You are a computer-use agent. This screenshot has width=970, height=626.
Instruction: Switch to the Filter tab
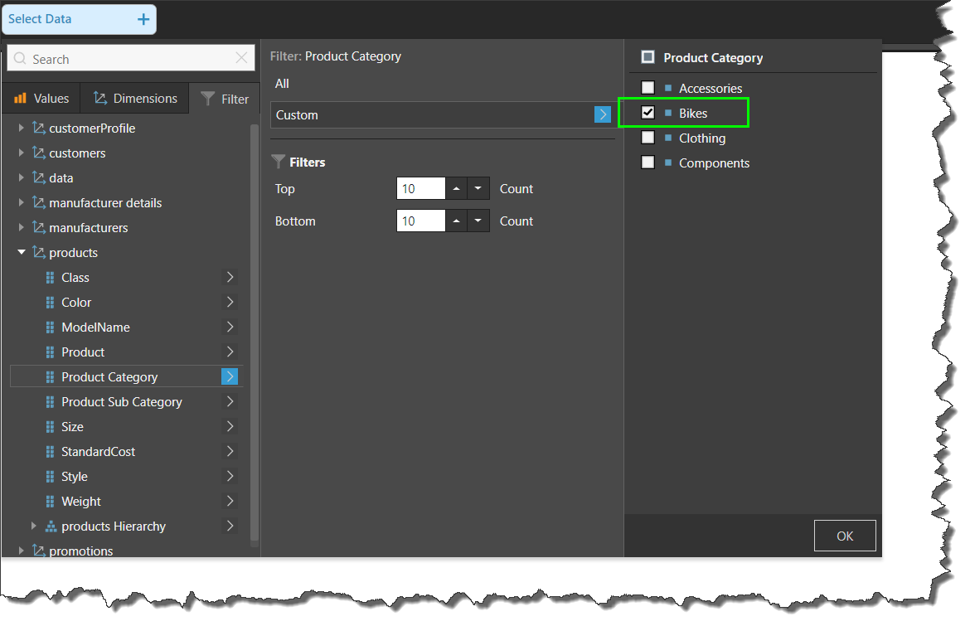pos(225,99)
